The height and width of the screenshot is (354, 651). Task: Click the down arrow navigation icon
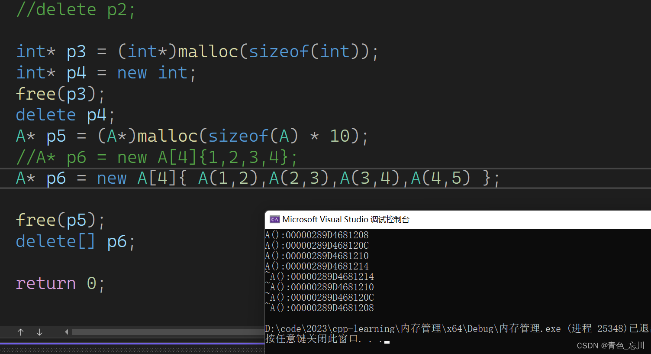click(39, 332)
